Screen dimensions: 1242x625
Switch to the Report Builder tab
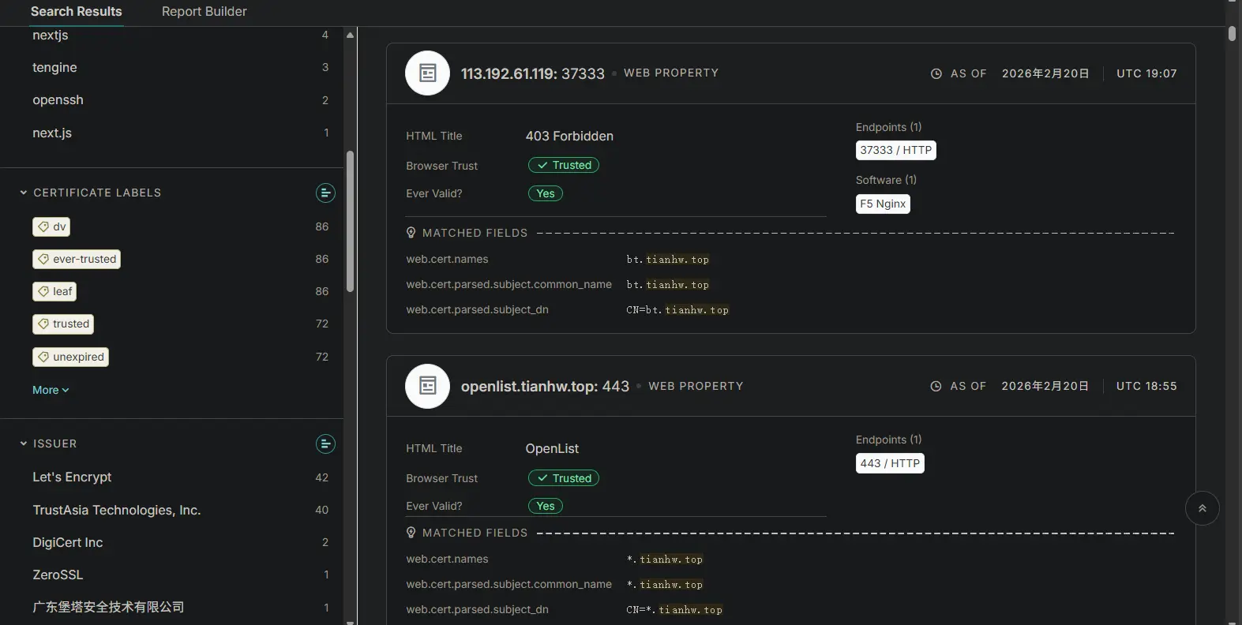point(204,12)
